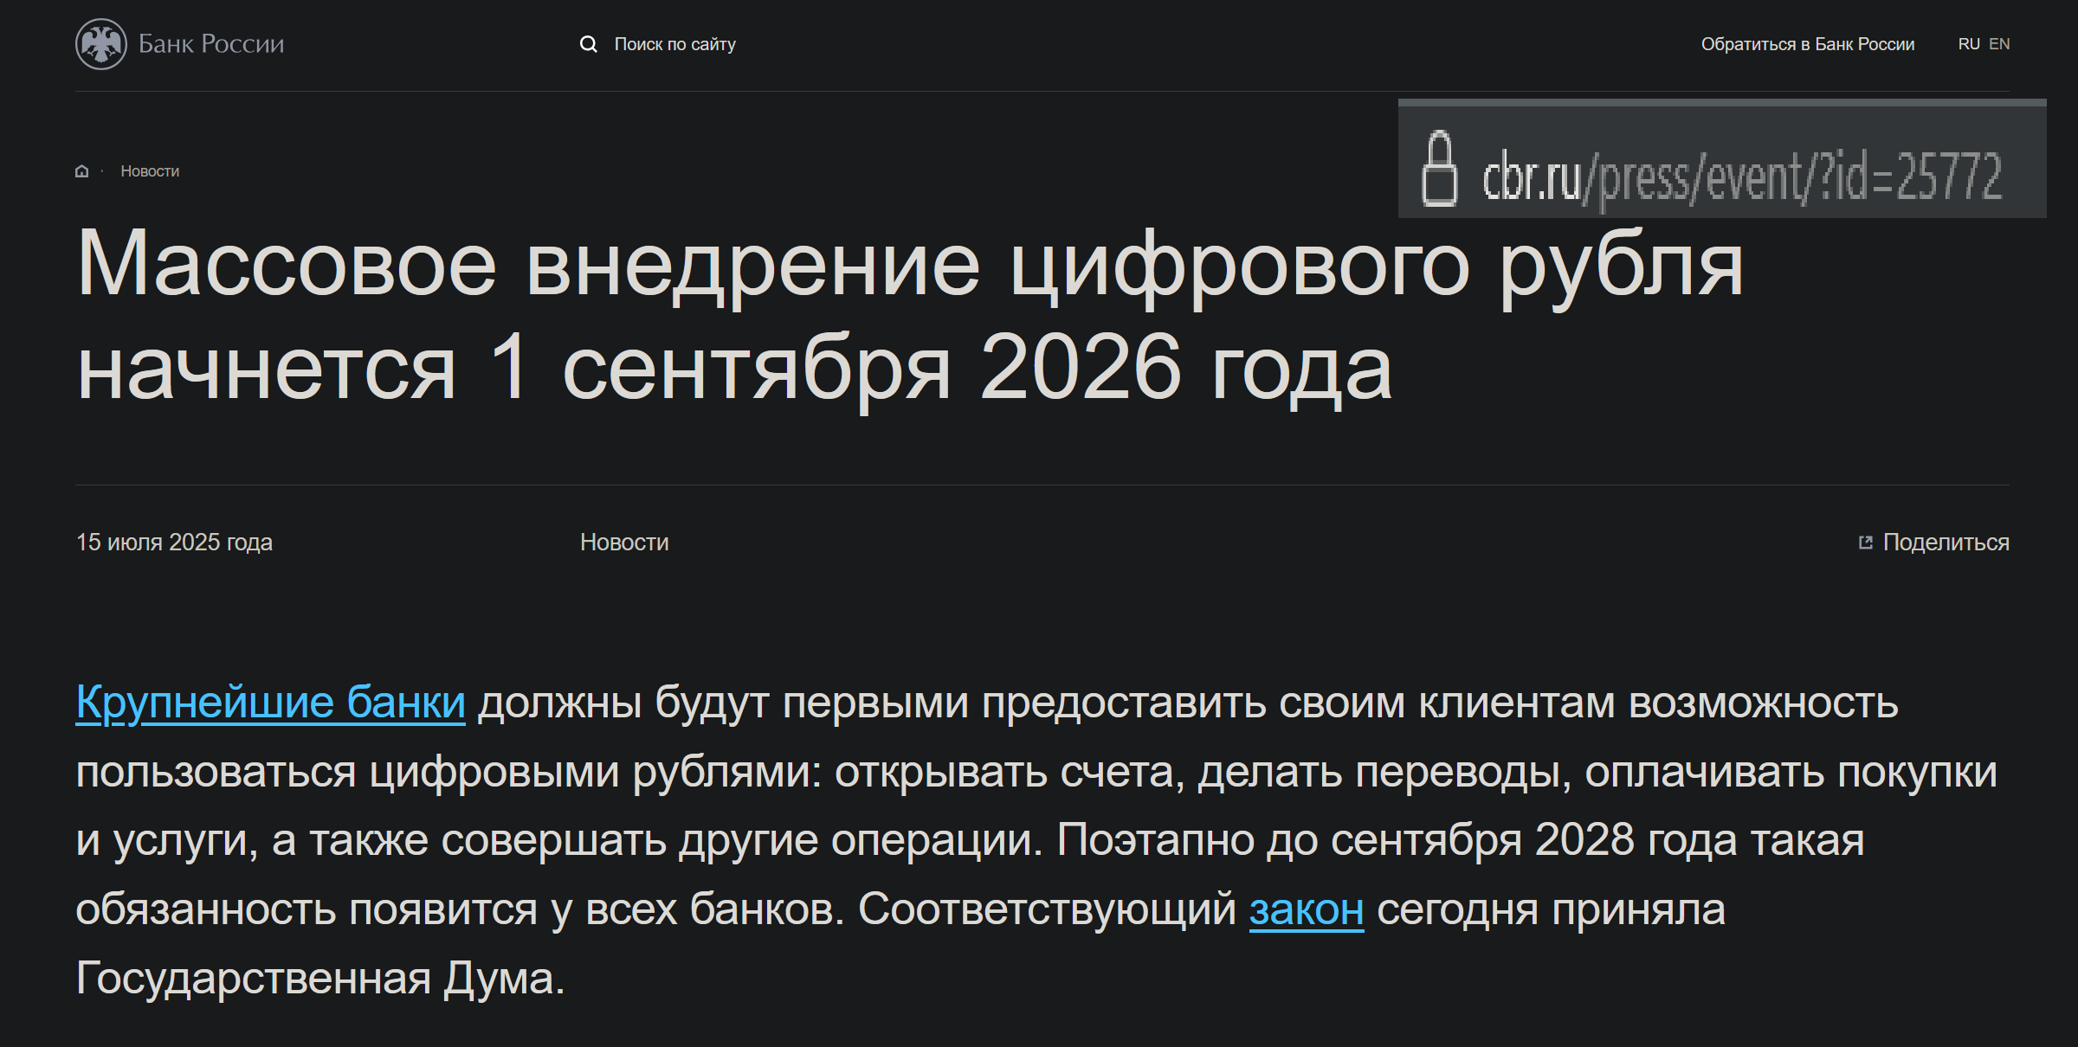Click the "Новости" category label under headline
The image size is (2078, 1047).
click(623, 543)
